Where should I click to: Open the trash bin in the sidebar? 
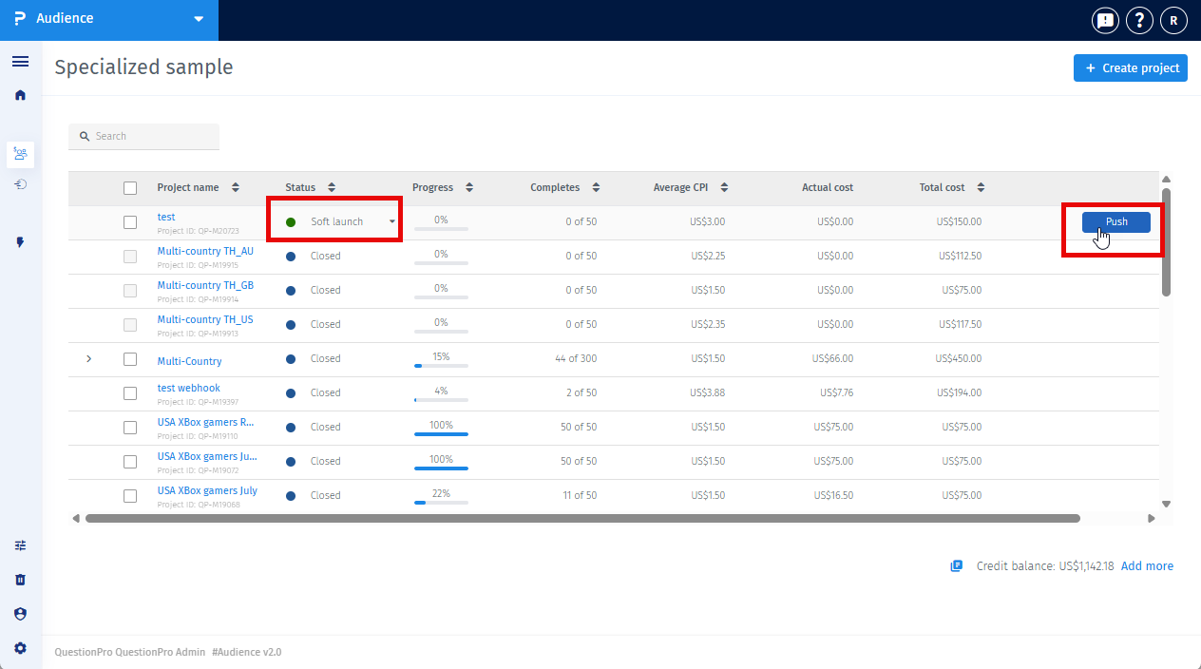tap(20, 580)
